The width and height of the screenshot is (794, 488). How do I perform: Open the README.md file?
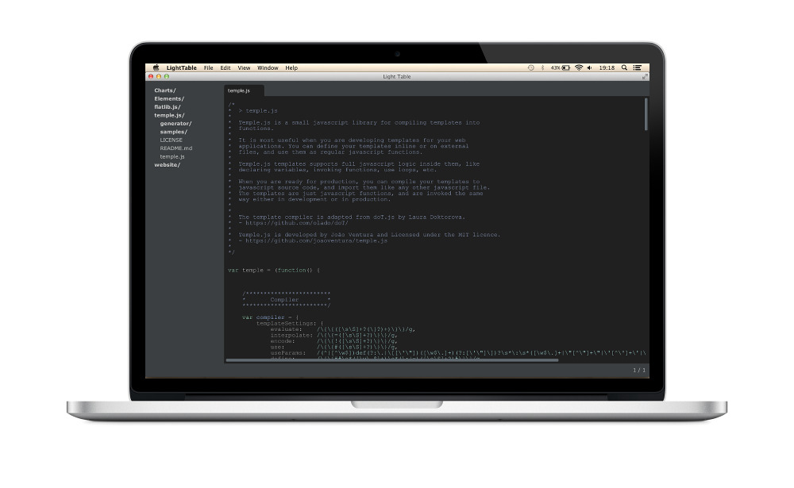[x=176, y=148]
